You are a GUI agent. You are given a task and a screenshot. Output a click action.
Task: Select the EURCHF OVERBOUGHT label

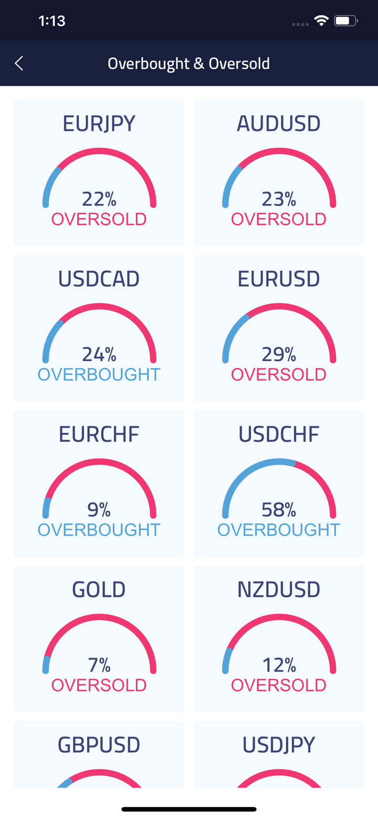pyautogui.click(x=99, y=530)
